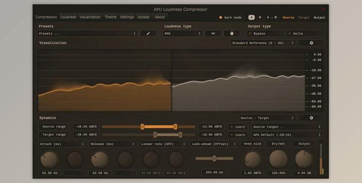
Task: Click the Target range button
Action: [x=54, y=135]
